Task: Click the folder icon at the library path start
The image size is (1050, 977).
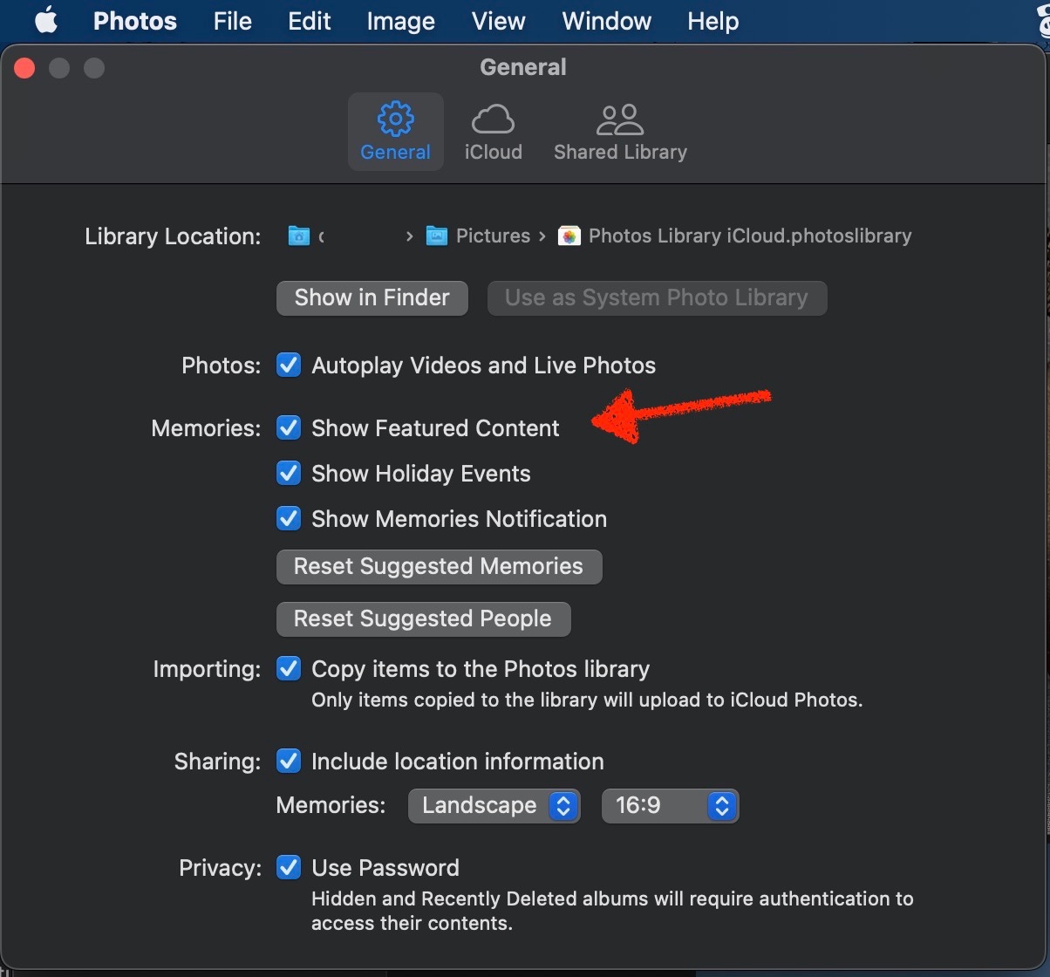Action: [299, 236]
